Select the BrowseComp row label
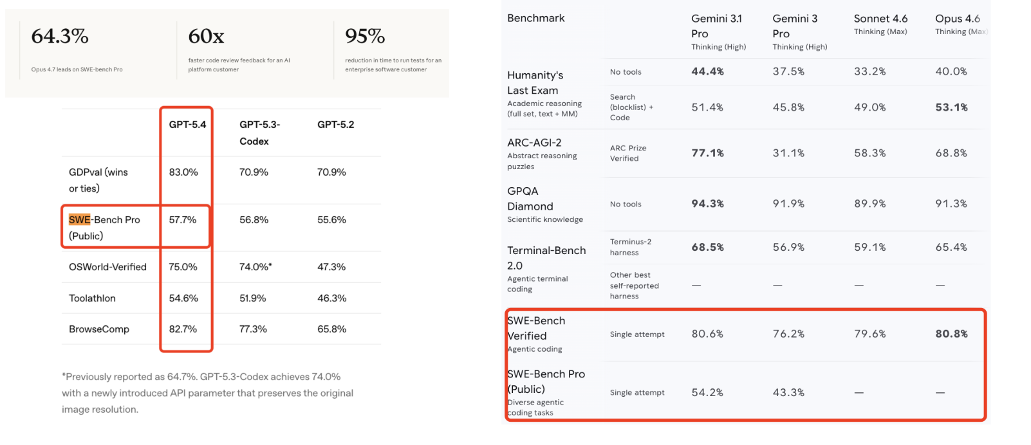 click(x=99, y=329)
